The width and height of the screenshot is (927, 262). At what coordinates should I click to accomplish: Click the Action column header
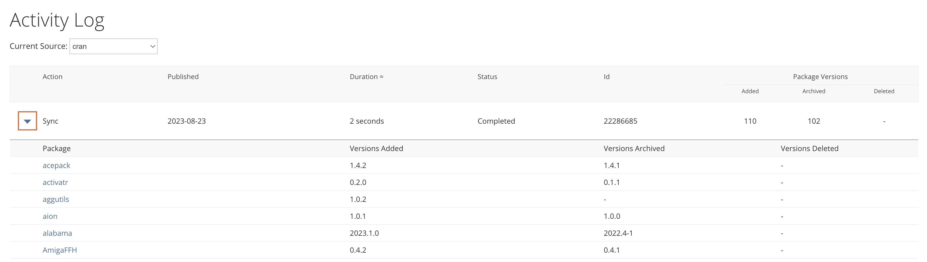(x=53, y=77)
